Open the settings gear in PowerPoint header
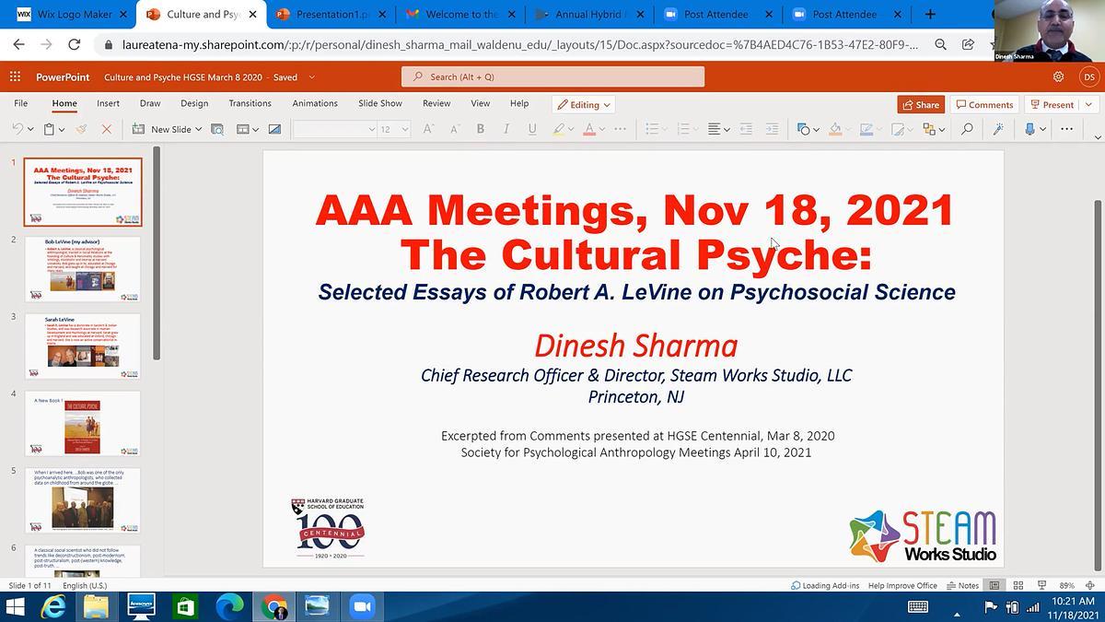This screenshot has height=622, width=1105. (x=1058, y=77)
